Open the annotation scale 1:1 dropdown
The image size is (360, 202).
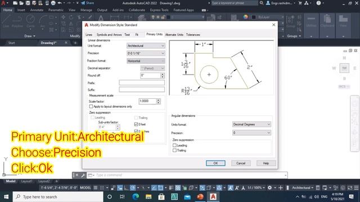point(256,188)
